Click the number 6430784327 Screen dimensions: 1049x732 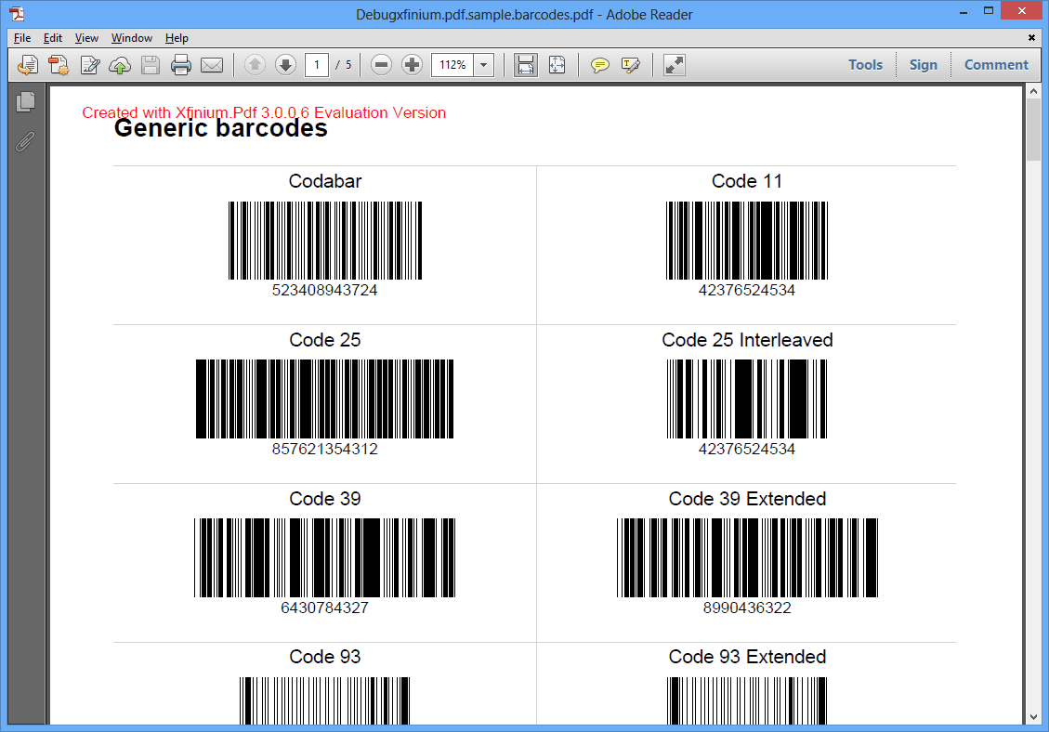(324, 608)
